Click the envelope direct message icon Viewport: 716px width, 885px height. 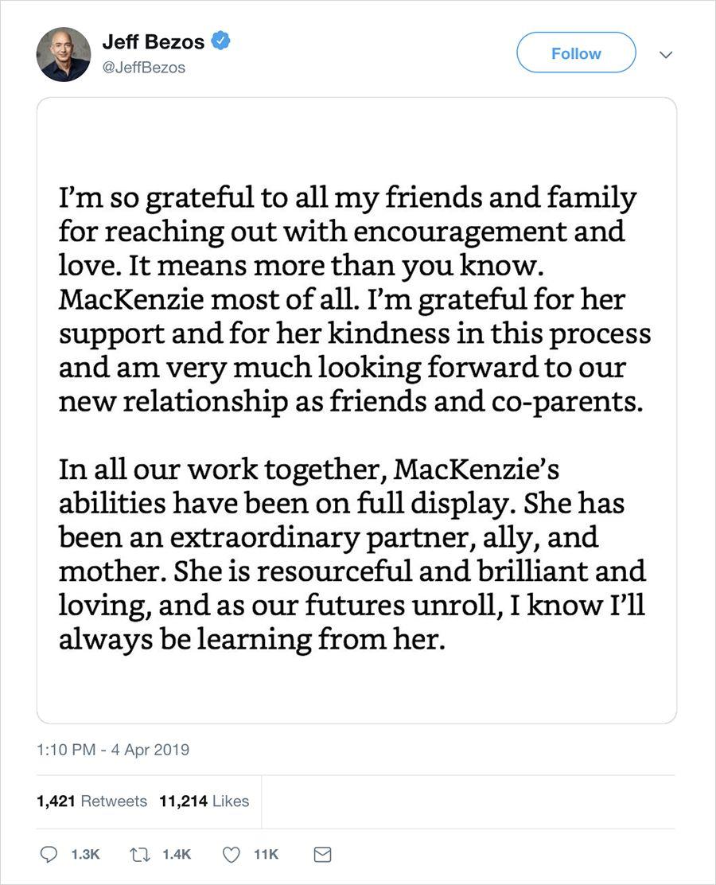point(322,854)
